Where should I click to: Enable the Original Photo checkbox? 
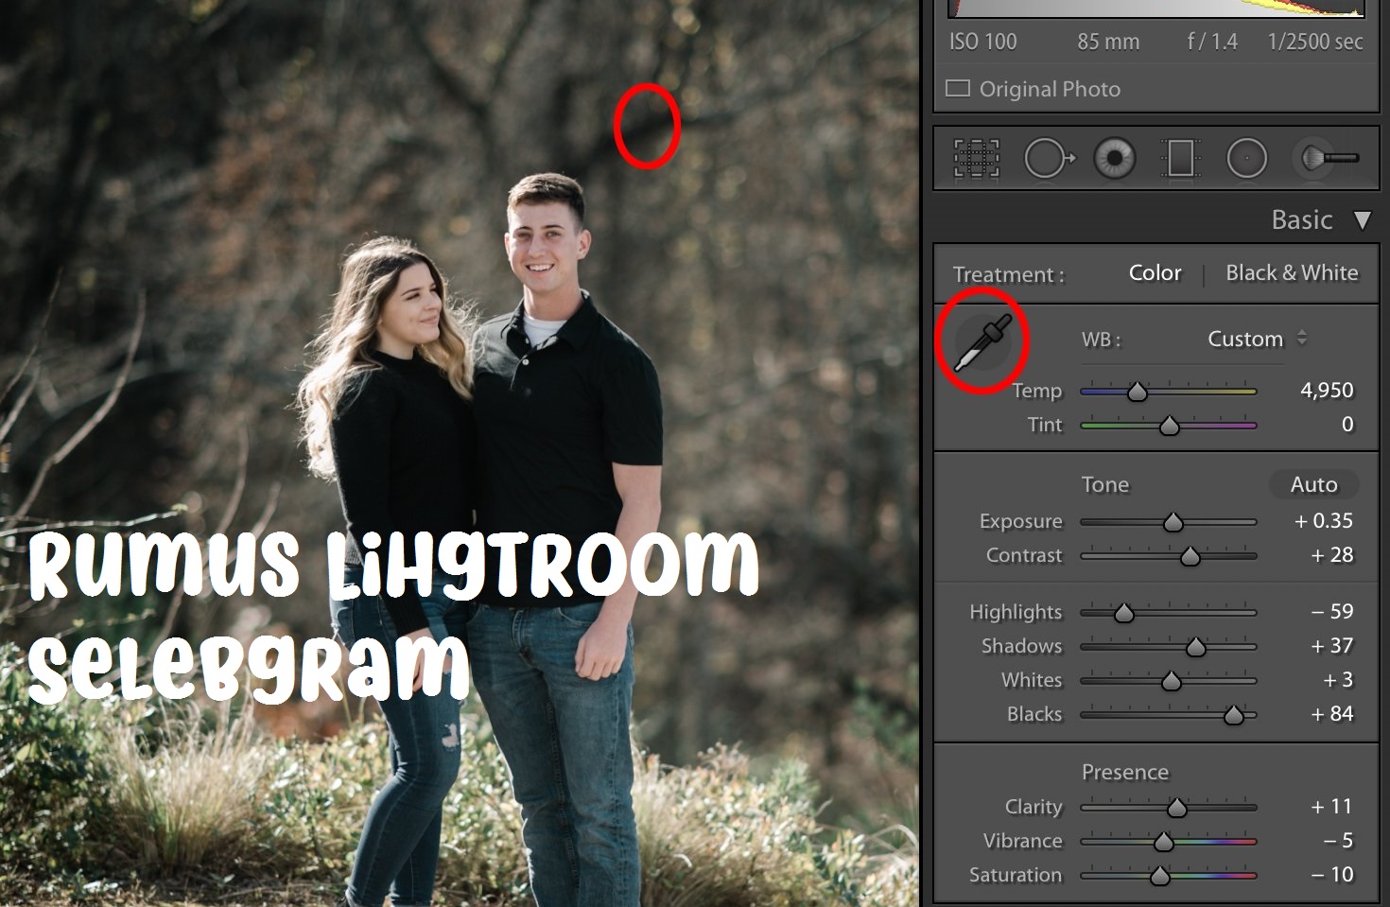(x=958, y=89)
